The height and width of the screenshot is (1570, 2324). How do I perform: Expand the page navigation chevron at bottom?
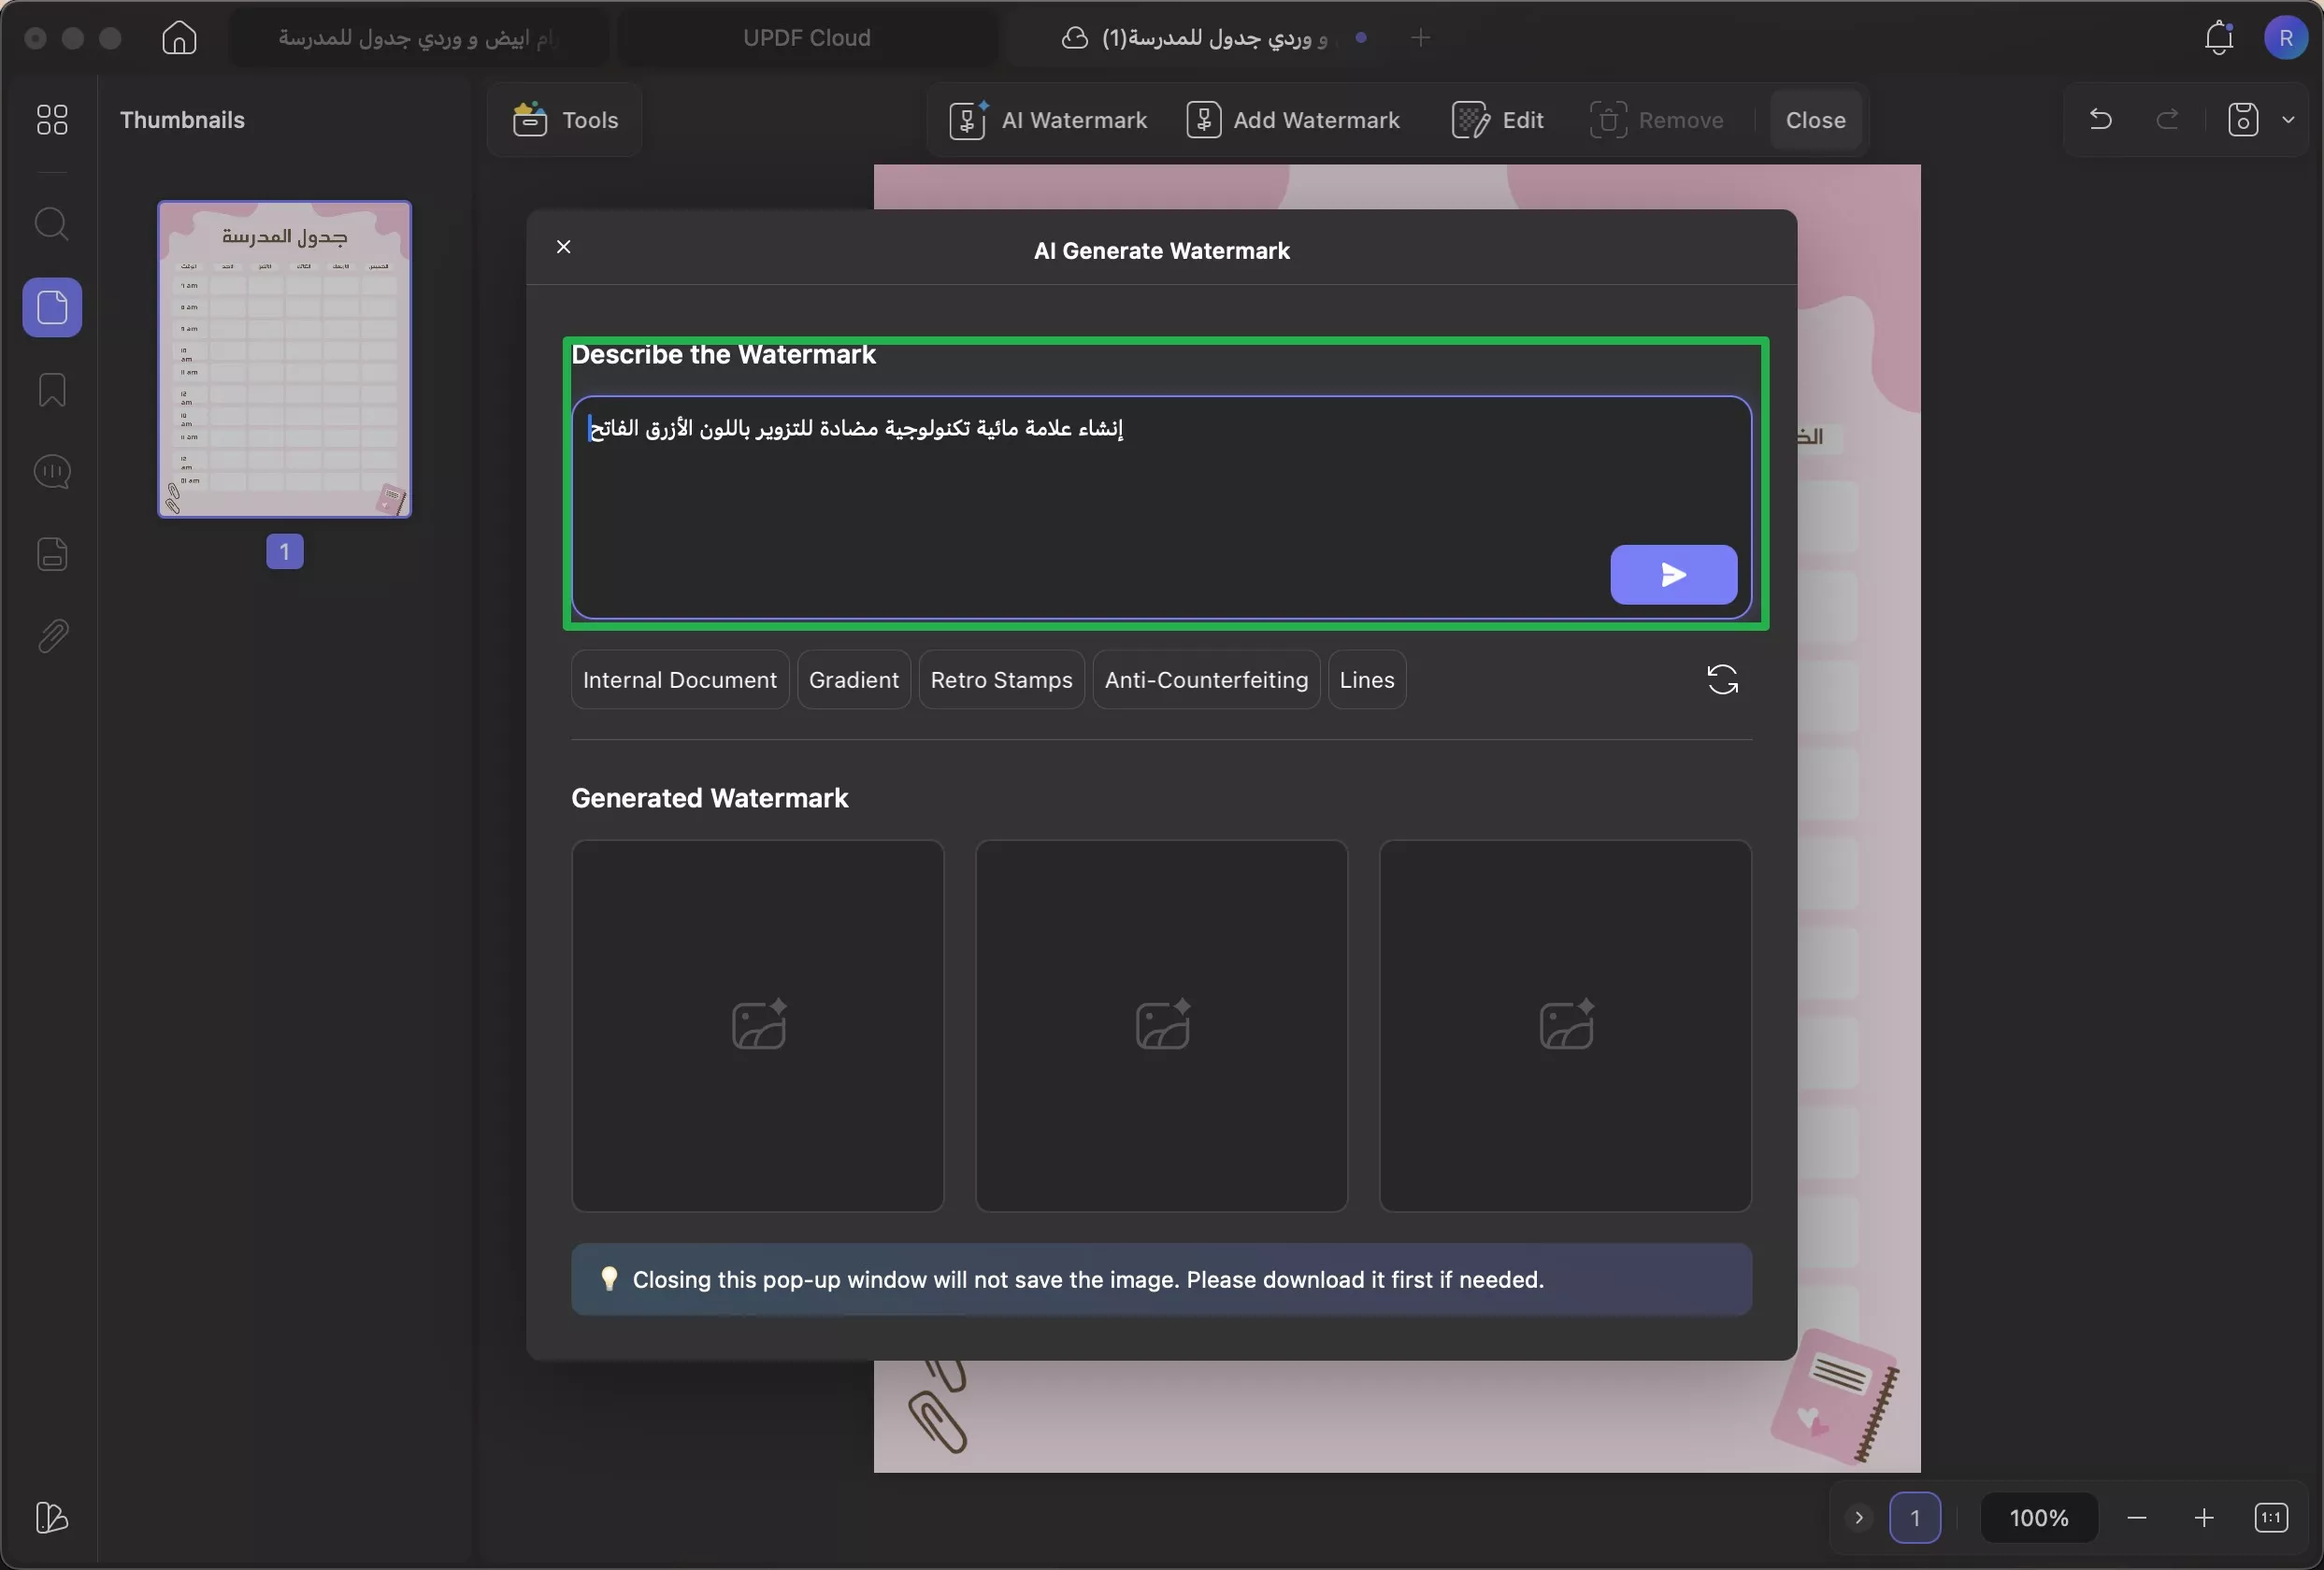point(1858,1517)
